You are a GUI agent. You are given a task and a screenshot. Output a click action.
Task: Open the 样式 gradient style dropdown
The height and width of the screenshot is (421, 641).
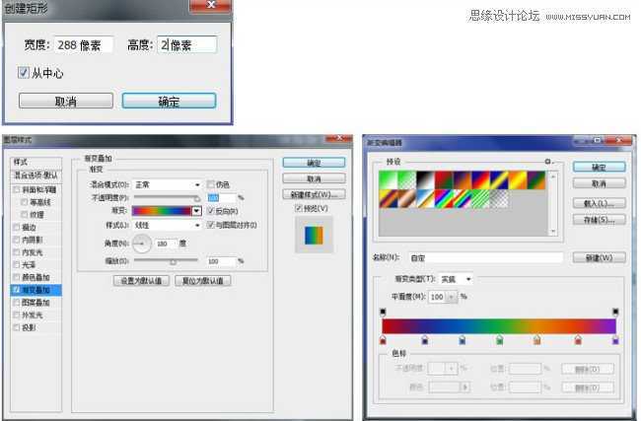click(167, 225)
